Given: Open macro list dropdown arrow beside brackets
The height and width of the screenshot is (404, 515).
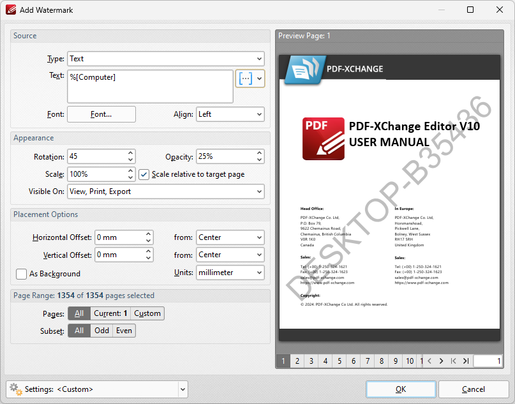Looking at the screenshot, I should [x=260, y=79].
